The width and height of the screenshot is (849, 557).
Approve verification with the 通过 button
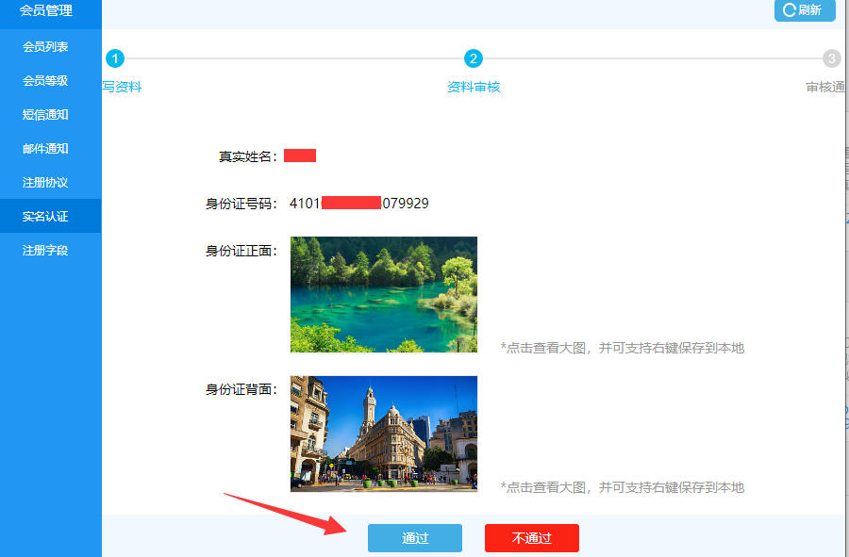(x=415, y=538)
